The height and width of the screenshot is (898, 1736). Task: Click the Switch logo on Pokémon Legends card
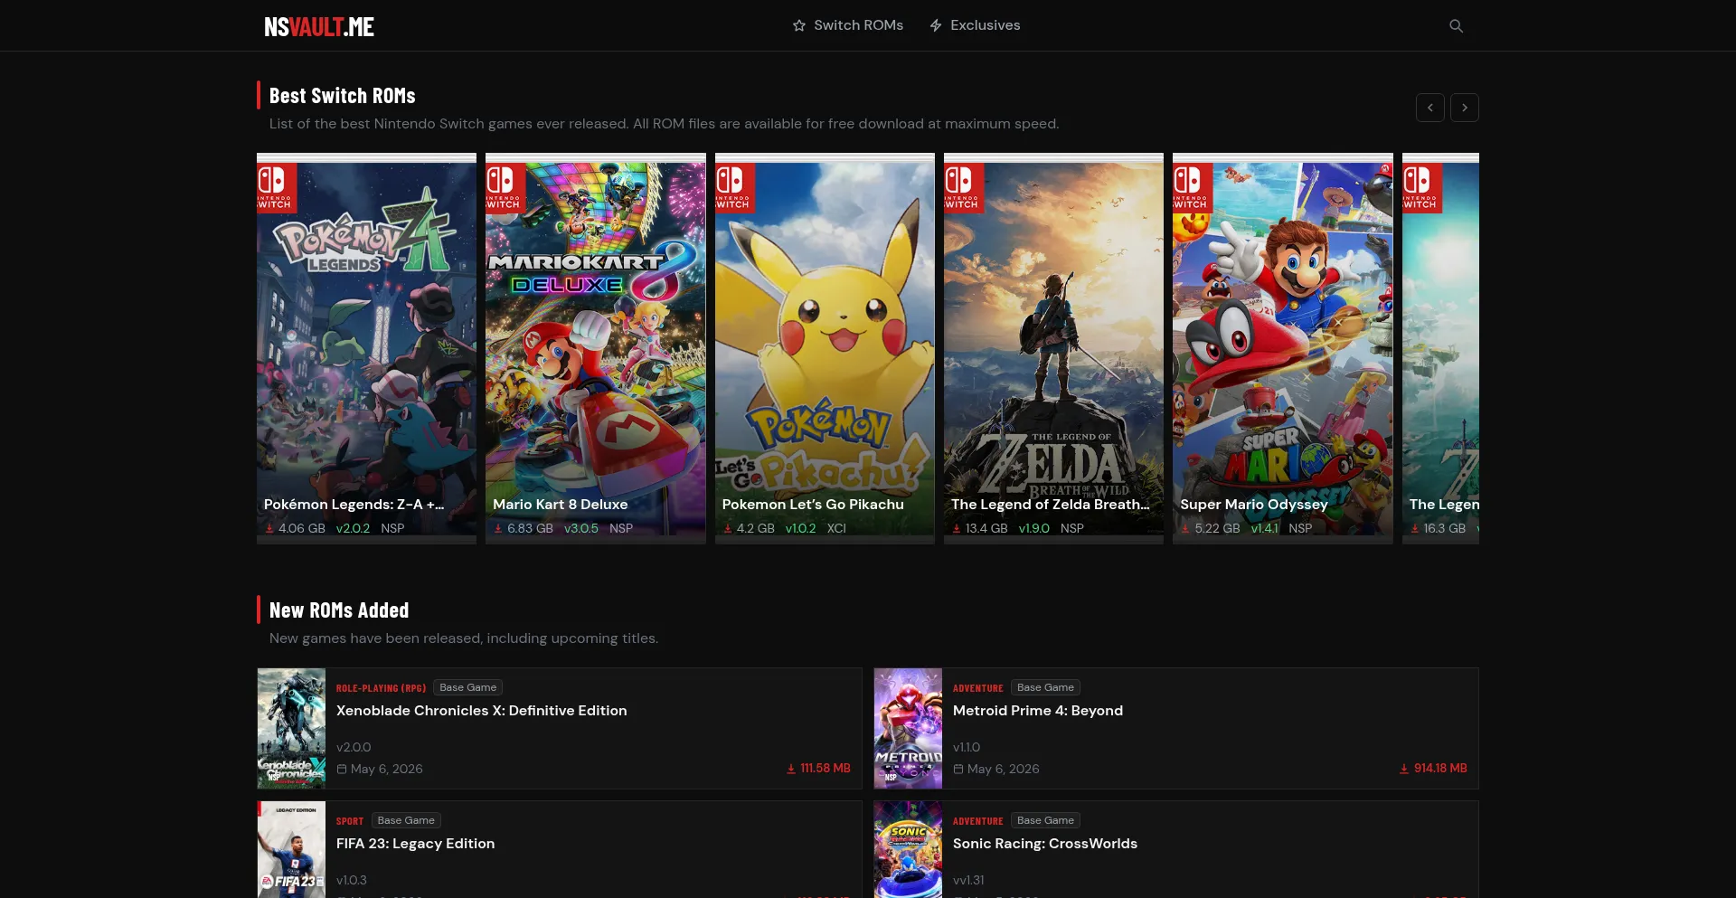pyautogui.click(x=276, y=187)
